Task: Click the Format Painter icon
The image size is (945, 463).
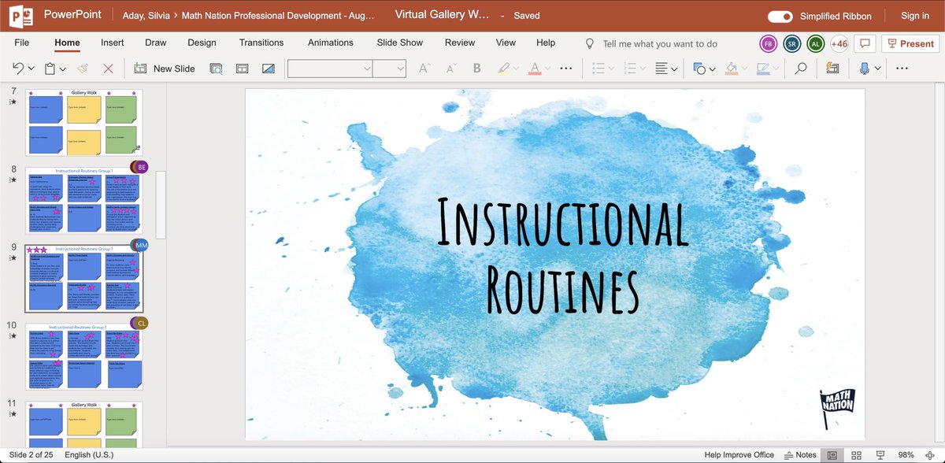Action: [83, 69]
